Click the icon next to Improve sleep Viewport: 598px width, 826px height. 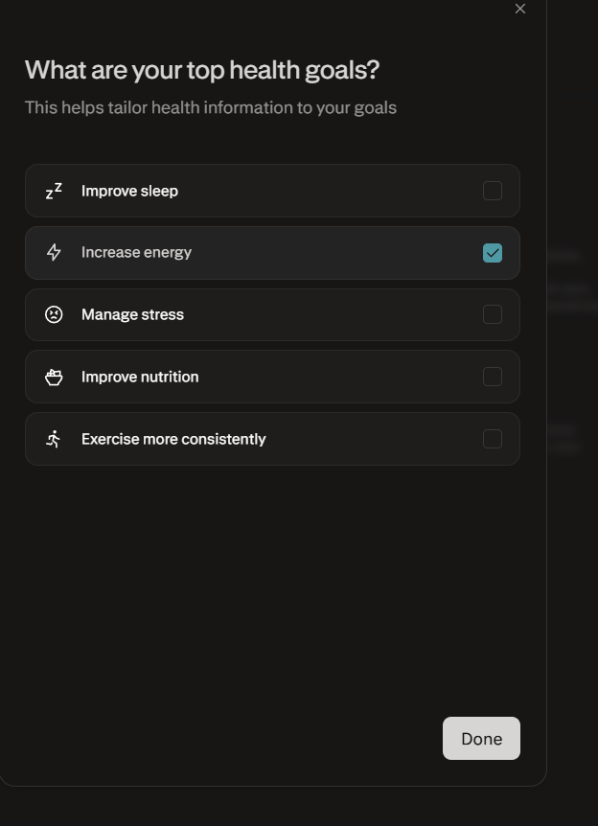point(54,191)
